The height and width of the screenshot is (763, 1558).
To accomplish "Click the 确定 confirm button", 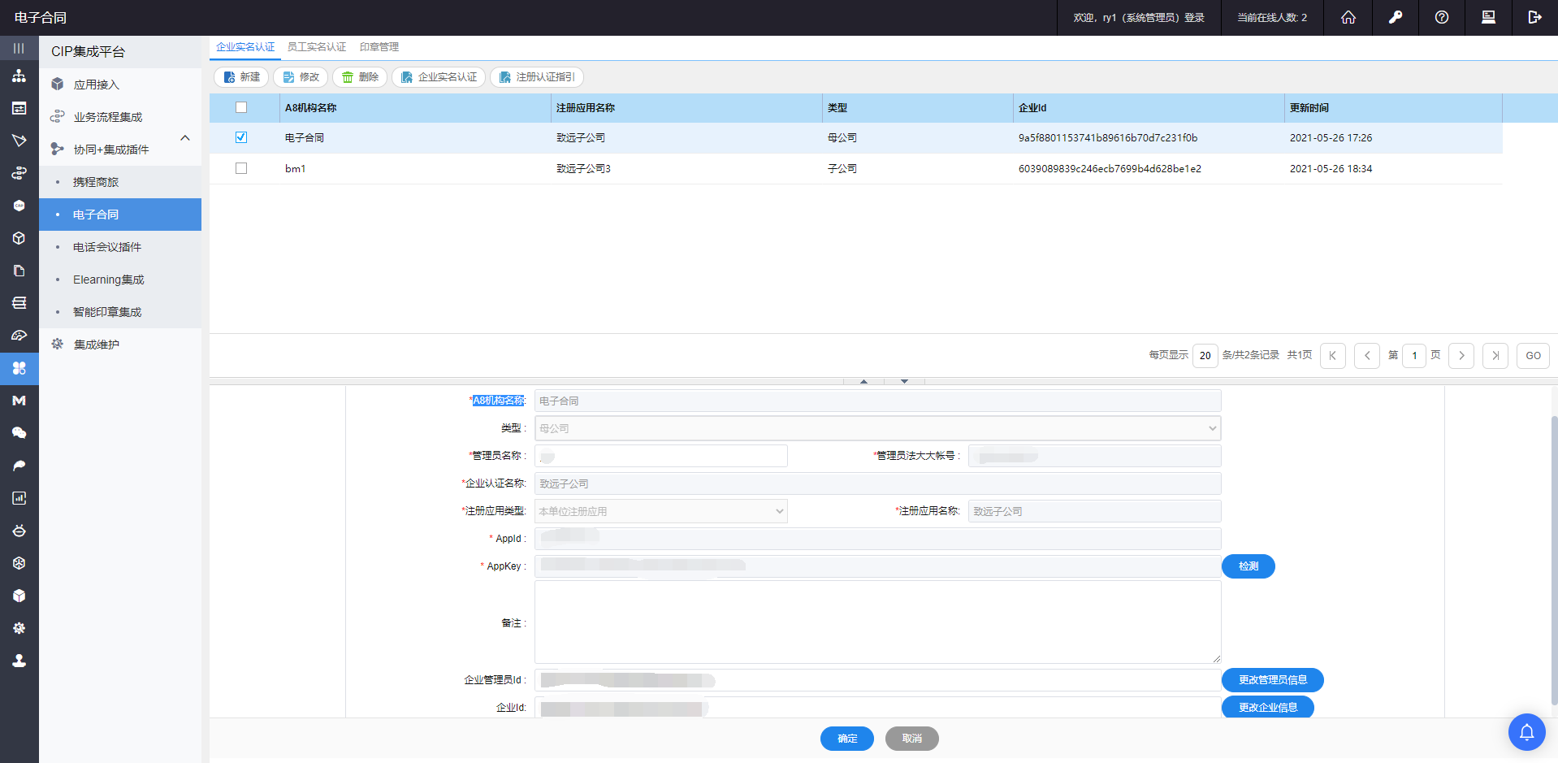I will point(846,739).
